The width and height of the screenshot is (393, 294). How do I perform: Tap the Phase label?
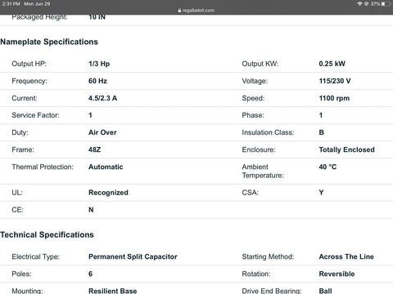tap(253, 115)
